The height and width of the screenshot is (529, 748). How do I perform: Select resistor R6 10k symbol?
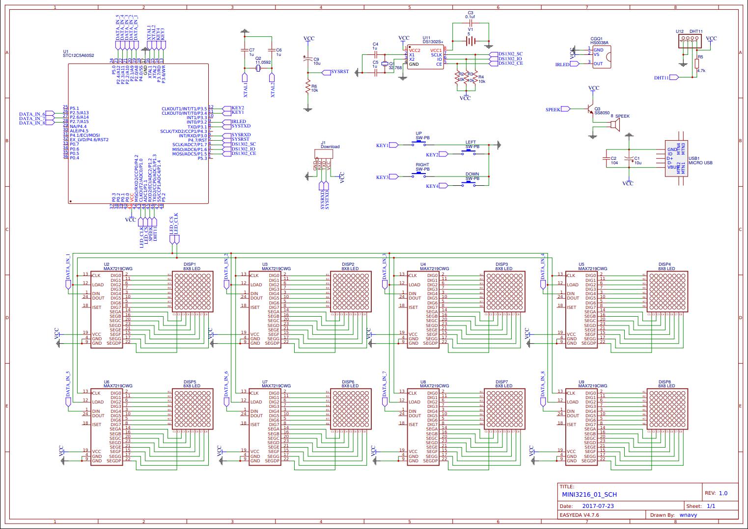point(308,87)
